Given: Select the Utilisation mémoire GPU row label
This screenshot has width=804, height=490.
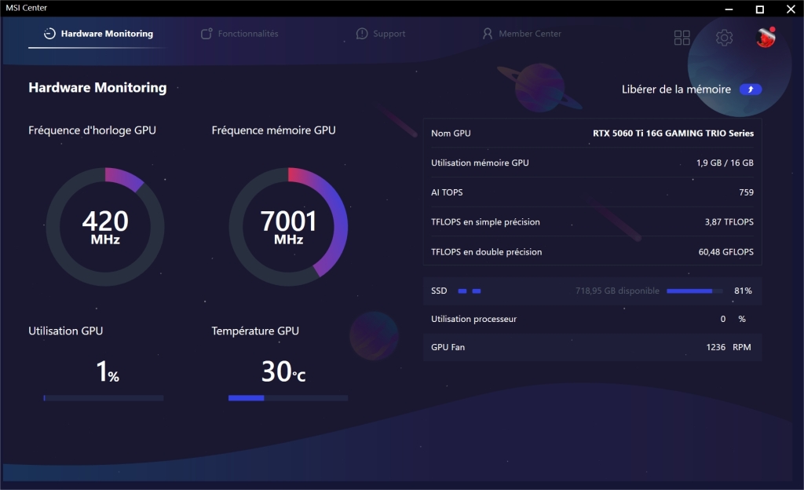Looking at the screenshot, I should [x=480, y=163].
